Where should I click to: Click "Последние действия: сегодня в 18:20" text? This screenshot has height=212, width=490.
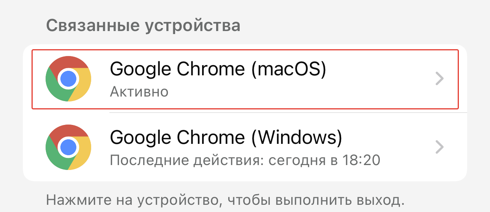tap(245, 161)
